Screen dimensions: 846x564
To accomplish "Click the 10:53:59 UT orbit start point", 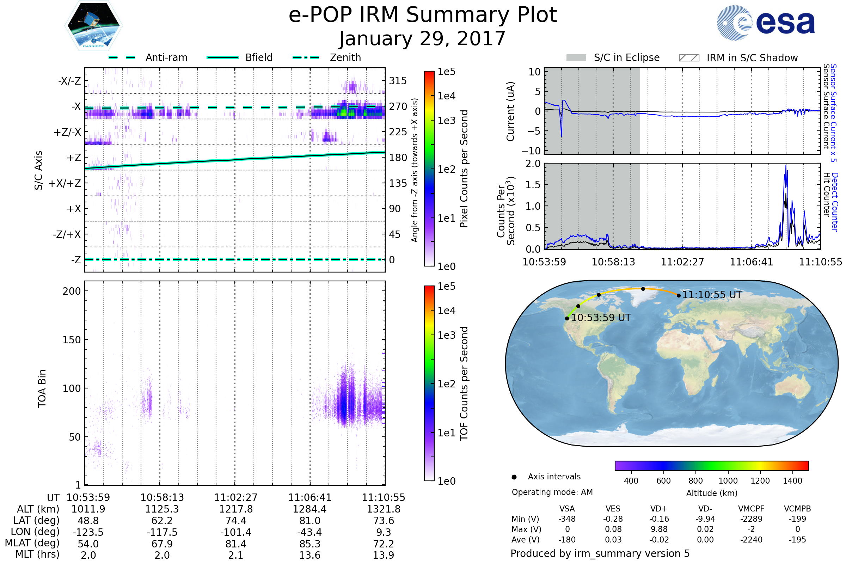I will [x=567, y=318].
